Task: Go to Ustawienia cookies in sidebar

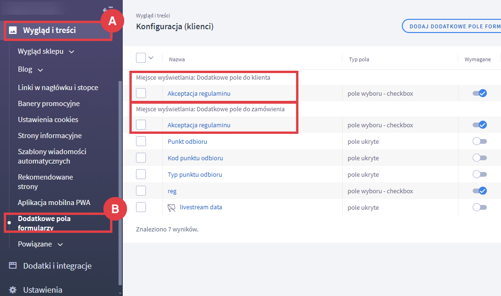Action: [48, 120]
